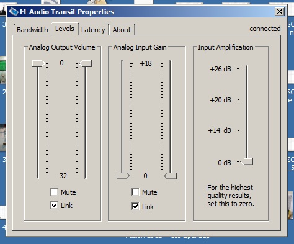This screenshot has width=294, height=244.
Task: Open the Latency tab
Action: pos(93,30)
